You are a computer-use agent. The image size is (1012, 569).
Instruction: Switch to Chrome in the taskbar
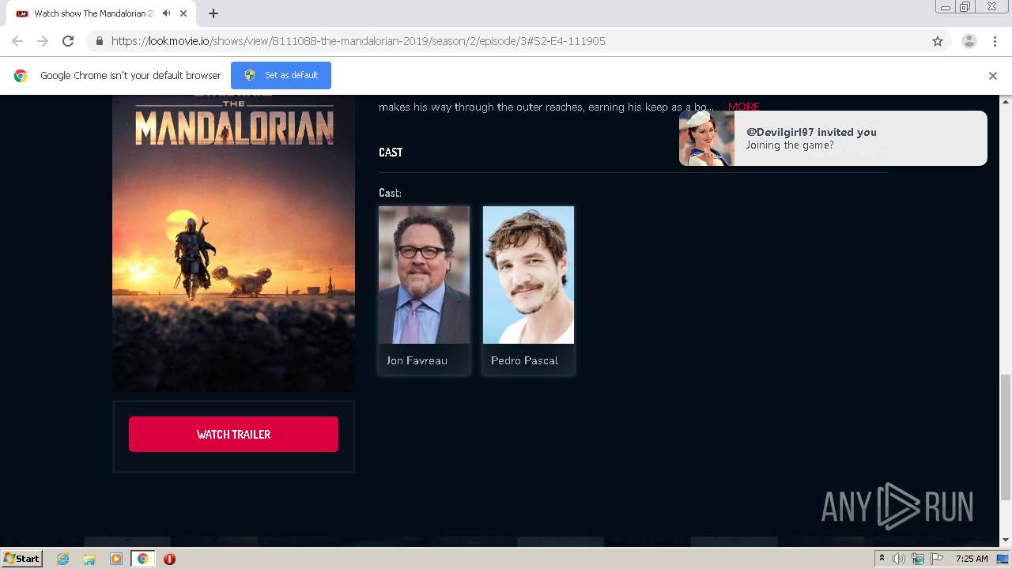pos(143,559)
